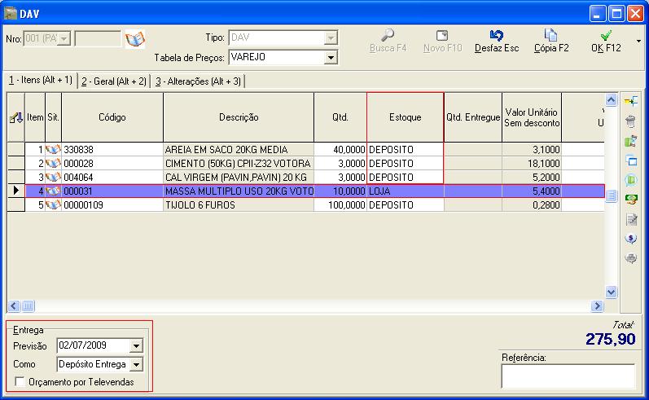
Task: Click the Cópia F2 button
Action: coord(550,42)
